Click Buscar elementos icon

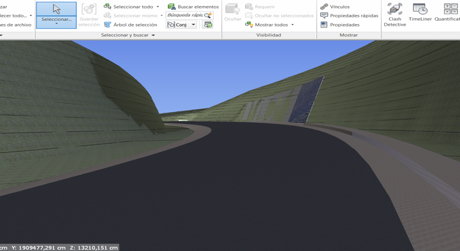(x=172, y=7)
